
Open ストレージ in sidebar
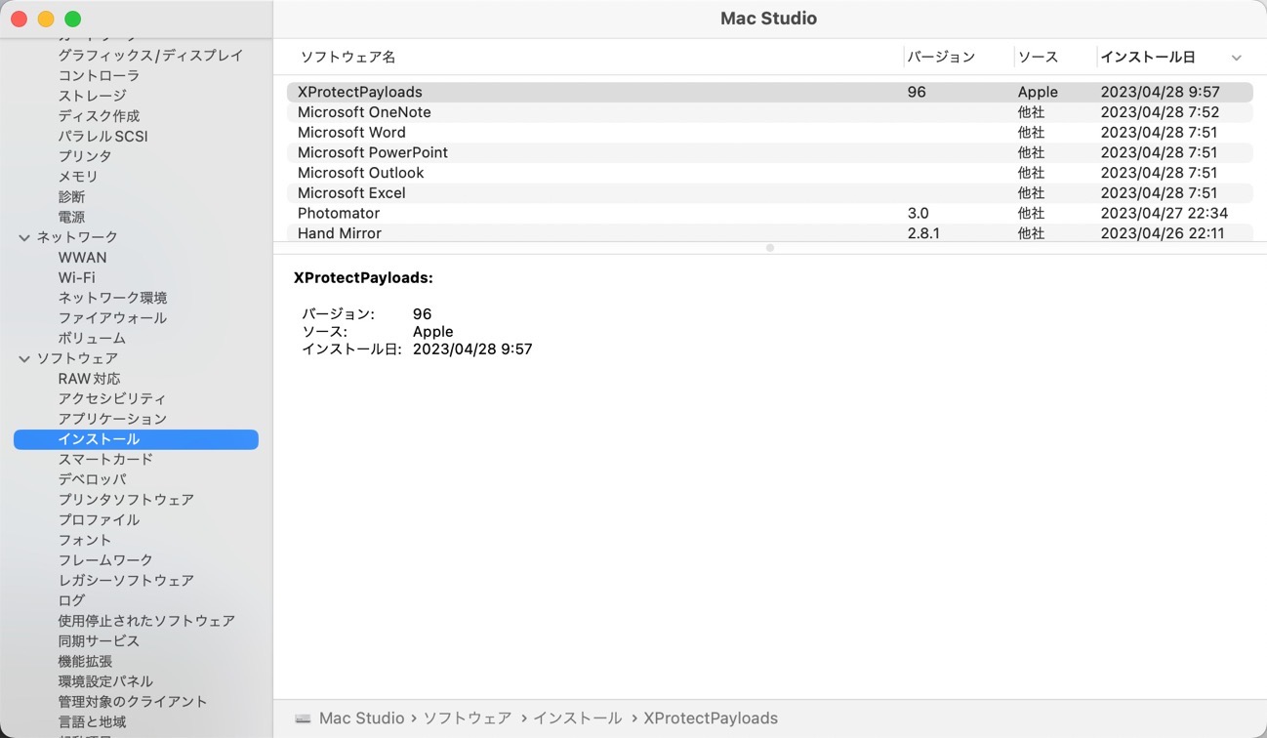pos(92,96)
